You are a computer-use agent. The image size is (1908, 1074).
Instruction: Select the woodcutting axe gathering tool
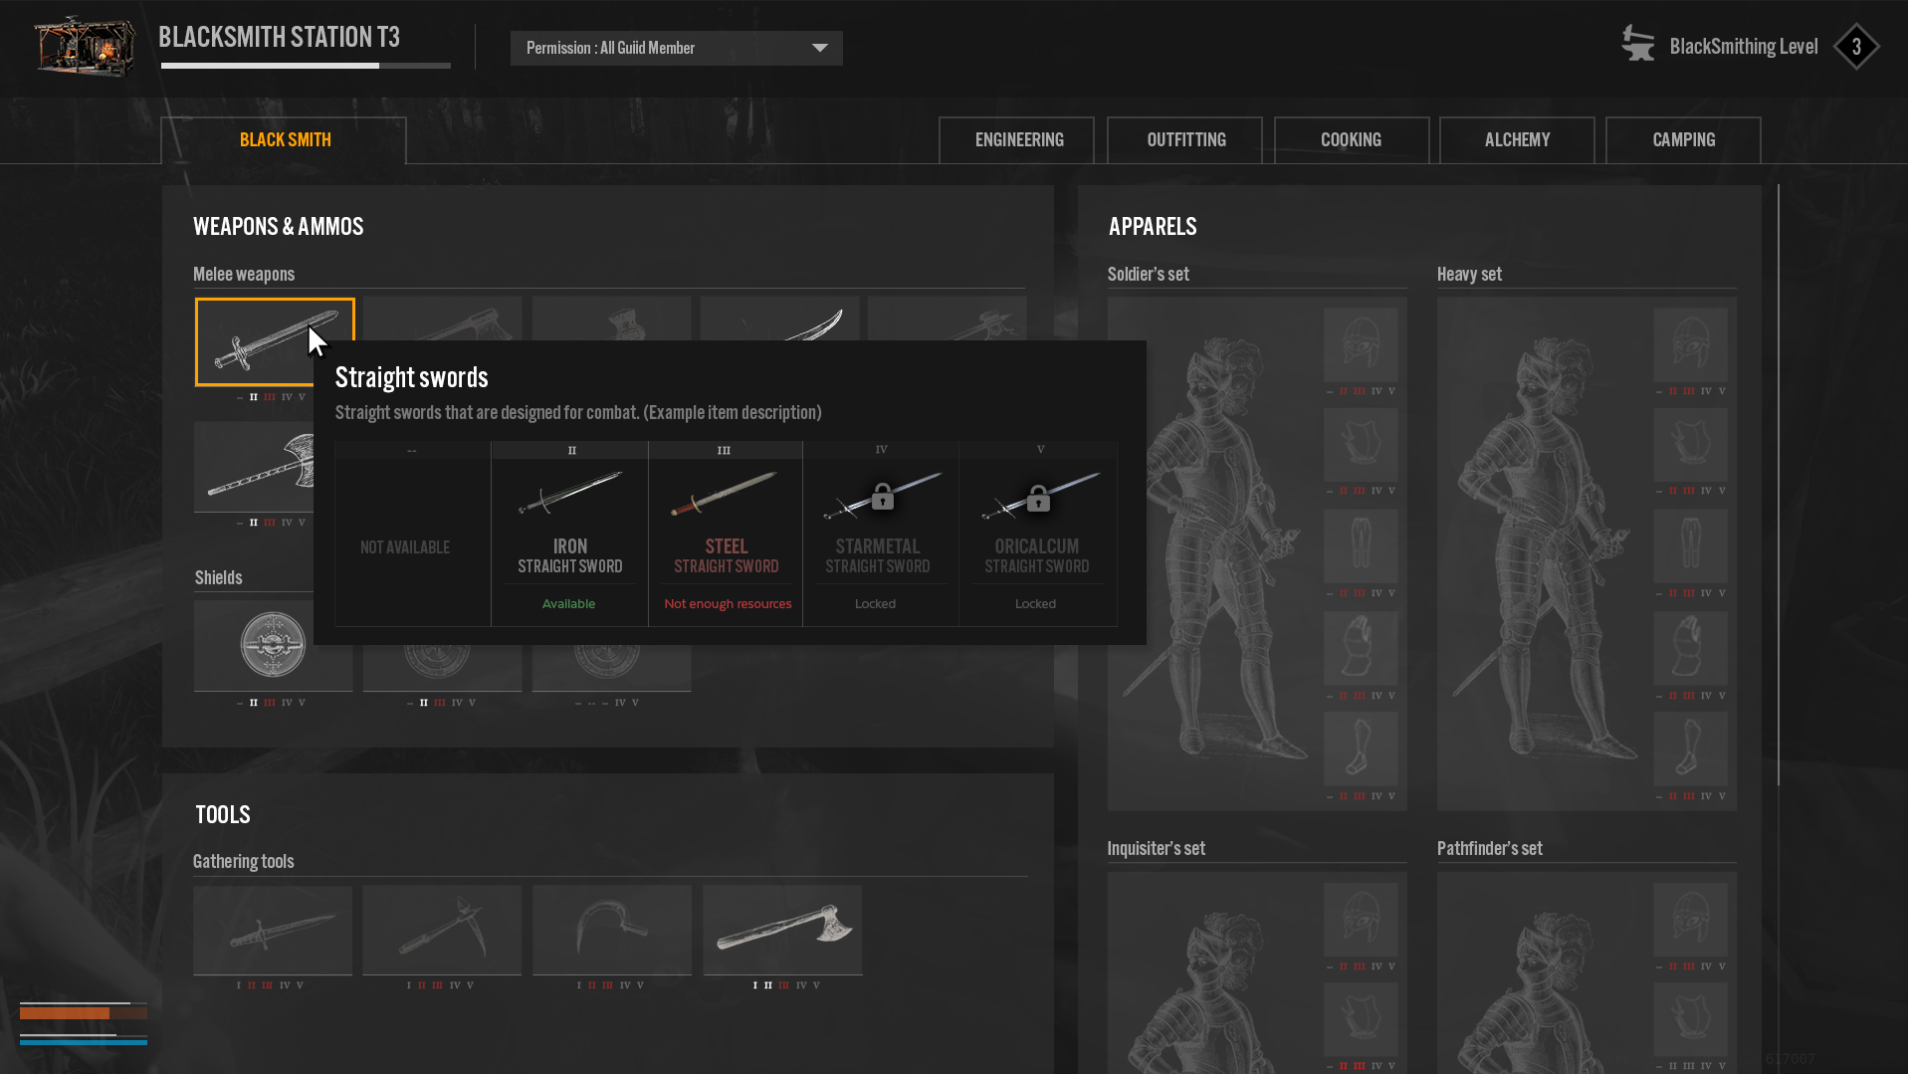pos(782,930)
